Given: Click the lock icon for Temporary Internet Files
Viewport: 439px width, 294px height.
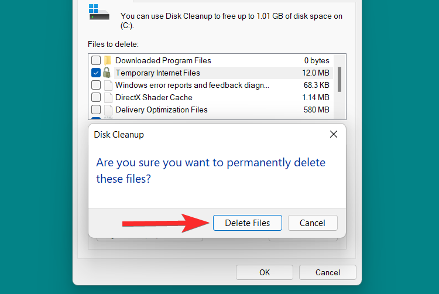Looking at the screenshot, I should pyautogui.click(x=107, y=73).
